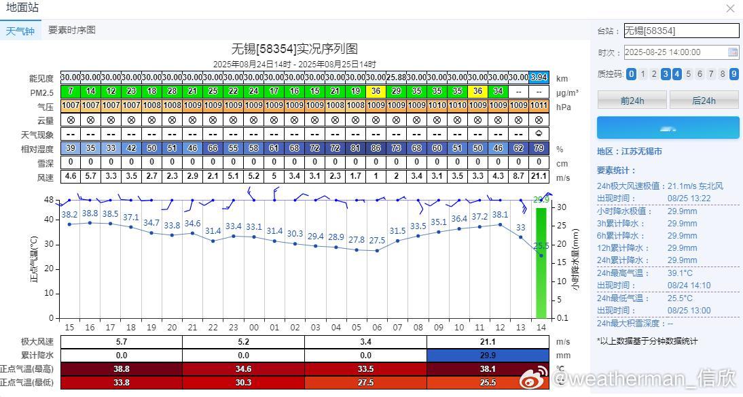Click the cloud cover symbol below pressure 1011
Viewport: 743px width, 397px height.
pos(539,120)
